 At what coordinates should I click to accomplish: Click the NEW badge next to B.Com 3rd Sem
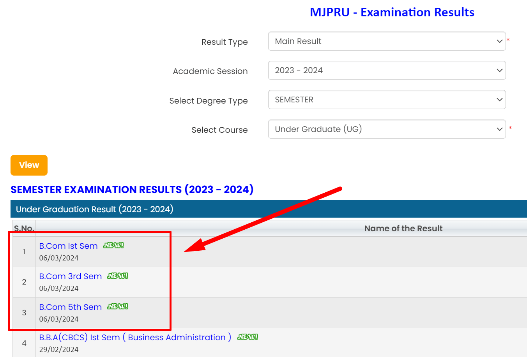point(117,276)
